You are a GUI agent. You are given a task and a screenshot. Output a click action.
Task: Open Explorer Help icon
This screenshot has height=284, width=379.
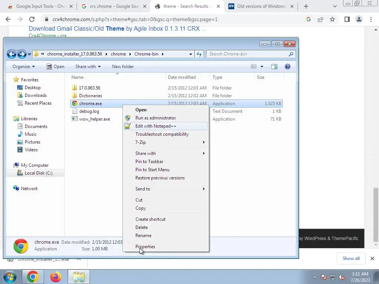287,67
